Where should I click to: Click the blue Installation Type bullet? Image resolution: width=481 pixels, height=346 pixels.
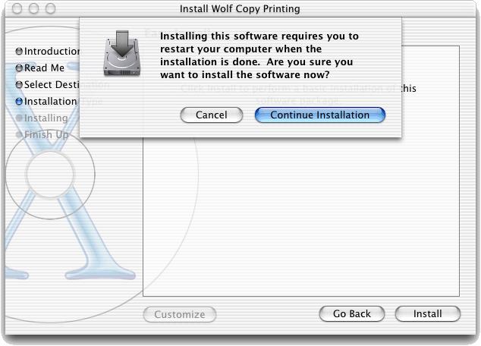(x=19, y=101)
